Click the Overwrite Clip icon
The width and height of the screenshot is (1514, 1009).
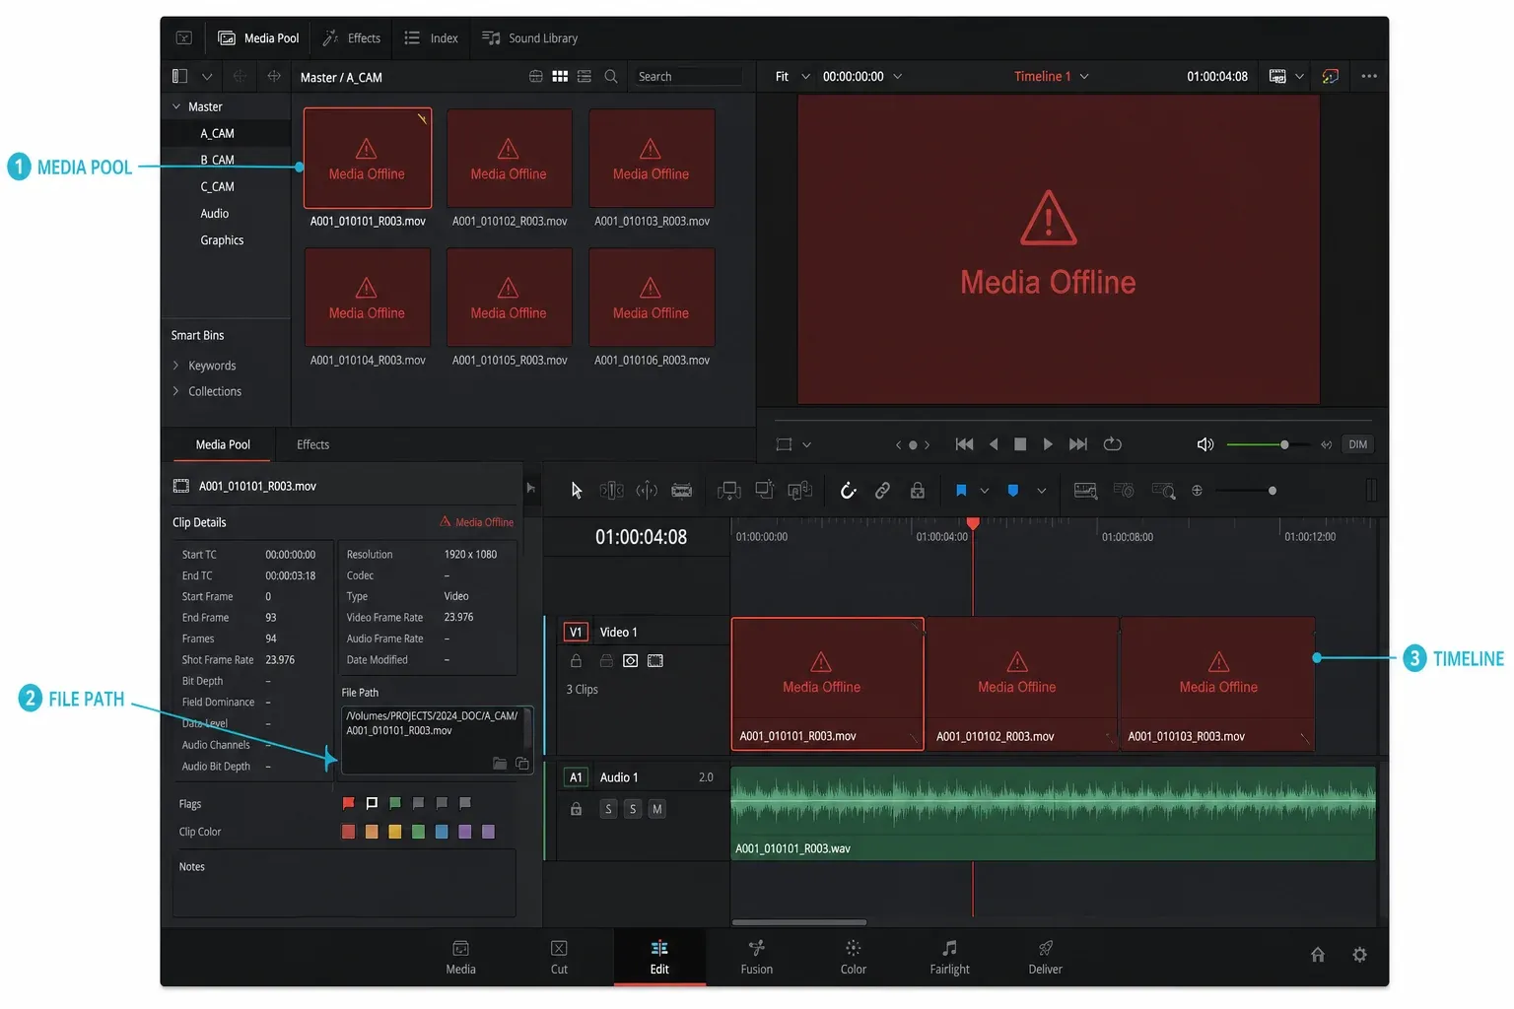[765, 490]
